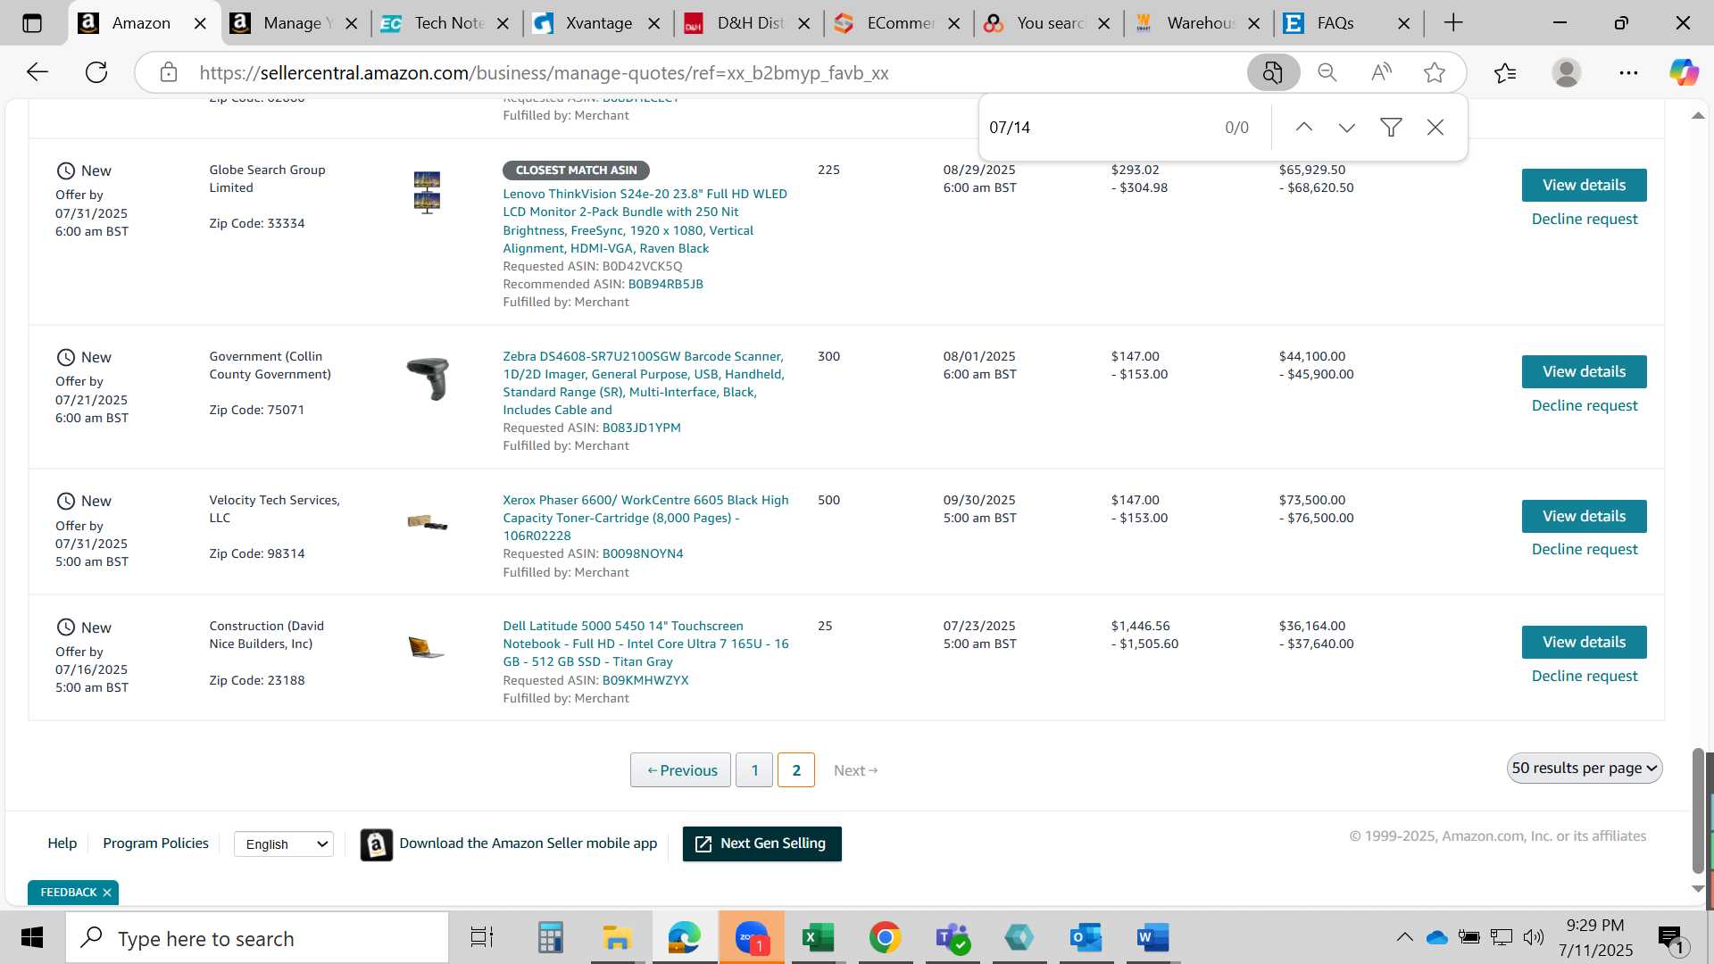Click the Dell Latitude laptop thumbnail
1714x964 pixels.
click(426, 647)
